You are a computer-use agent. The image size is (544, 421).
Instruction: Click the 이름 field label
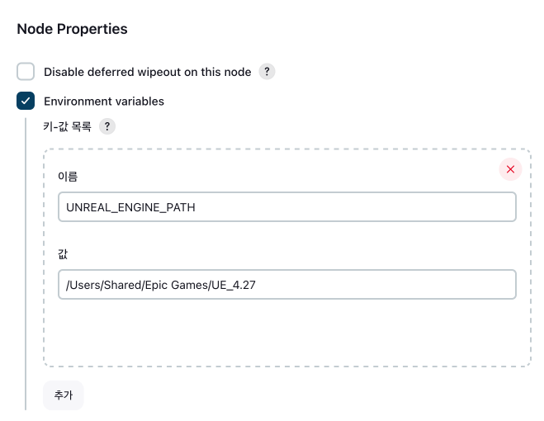click(68, 176)
